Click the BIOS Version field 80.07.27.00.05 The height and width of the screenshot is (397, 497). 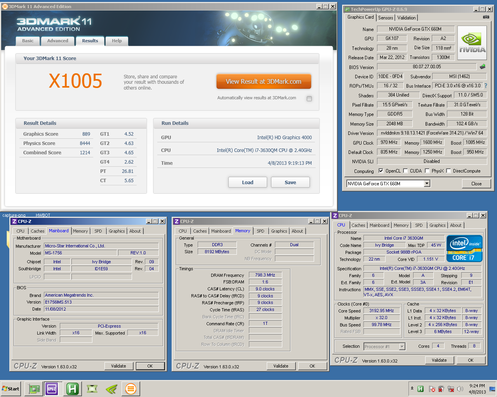tap(427, 67)
